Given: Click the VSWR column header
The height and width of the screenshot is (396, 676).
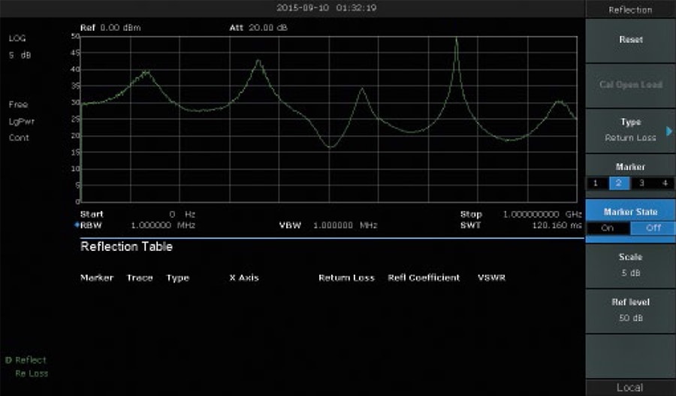Looking at the screenshot, I should pos(491,278).
